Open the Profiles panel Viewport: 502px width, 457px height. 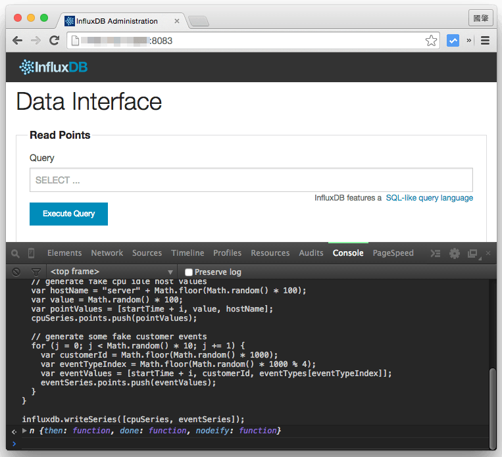tap(227, 253)
